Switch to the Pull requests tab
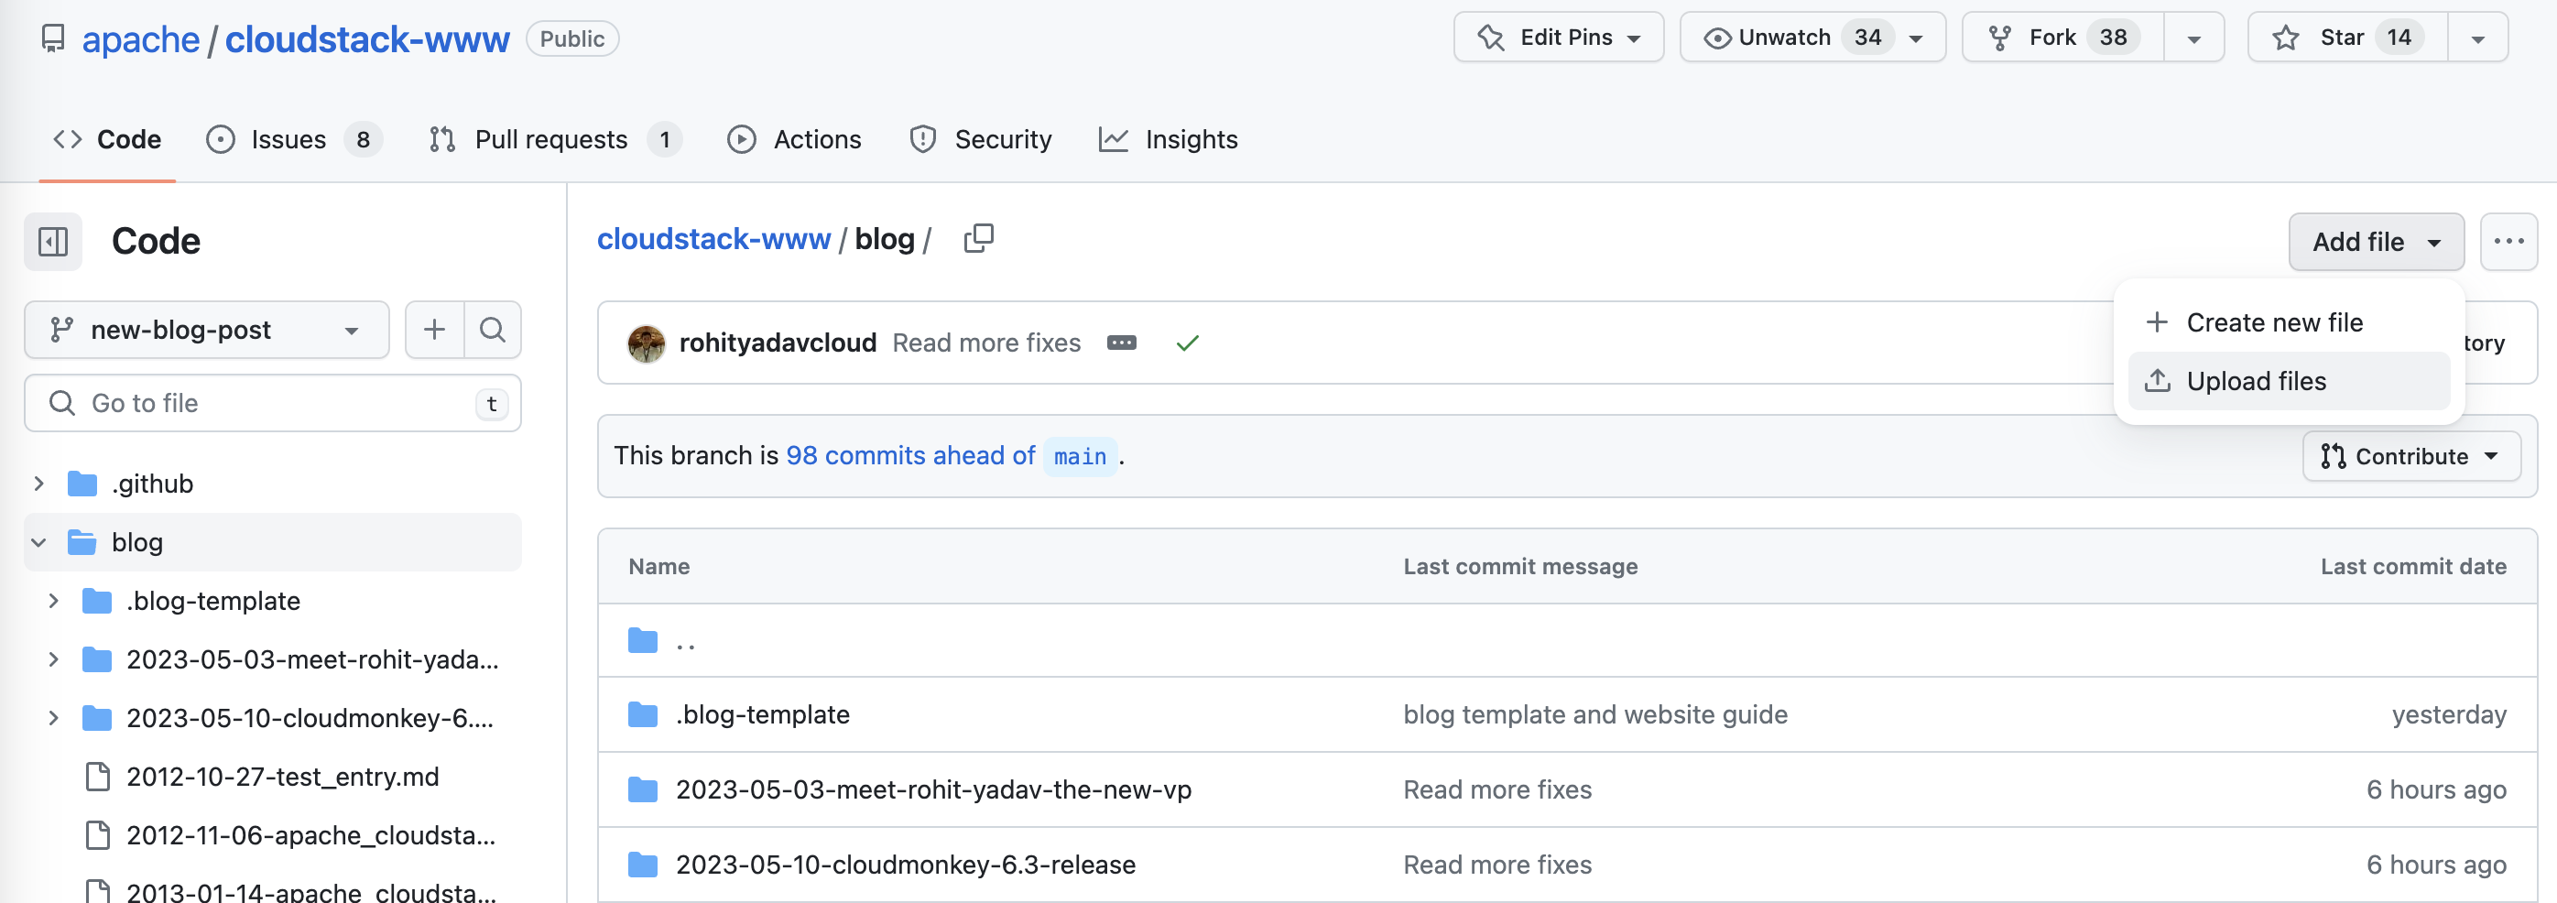This screenshot has width=2557, height=903. [551, 140]
